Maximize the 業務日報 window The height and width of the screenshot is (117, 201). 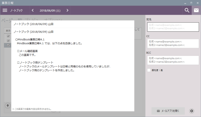(x=191, y=3)
